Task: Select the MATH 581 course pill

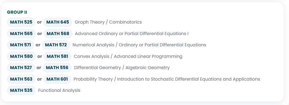Action: (x=57, y=56)
